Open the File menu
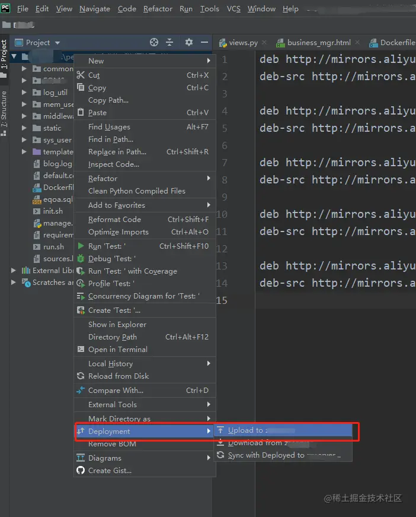416x517 pixels. pos(23,8)
